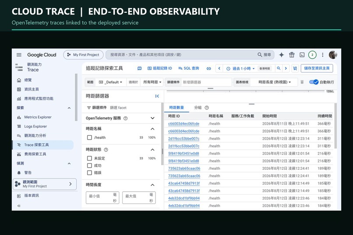Screen dimensions: 353x235
Task: Click the auto-refresh off icon
Action: (295, 68)
